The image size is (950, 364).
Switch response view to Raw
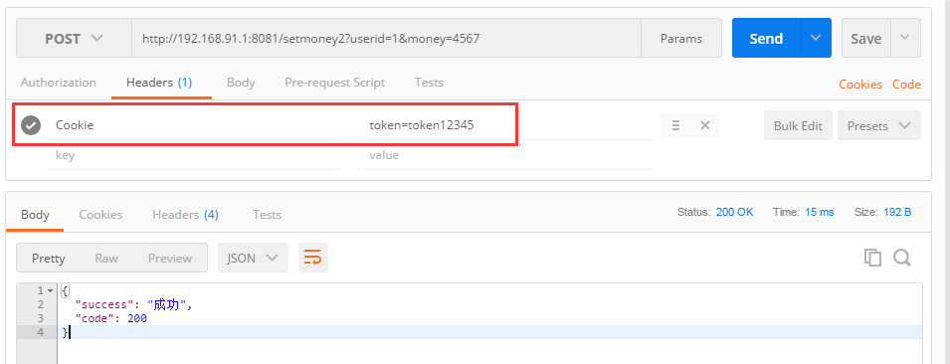pos(106,258)
